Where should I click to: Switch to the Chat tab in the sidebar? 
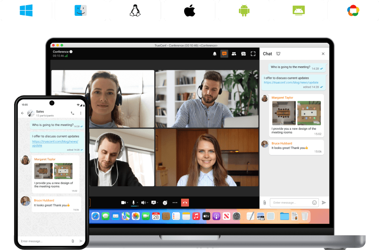tap(267, 54)
